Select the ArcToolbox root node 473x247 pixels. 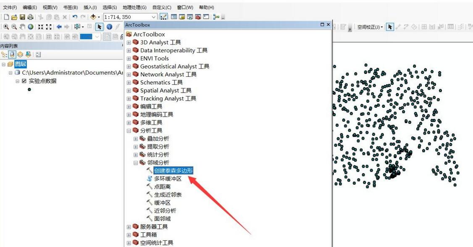(149, 34)
